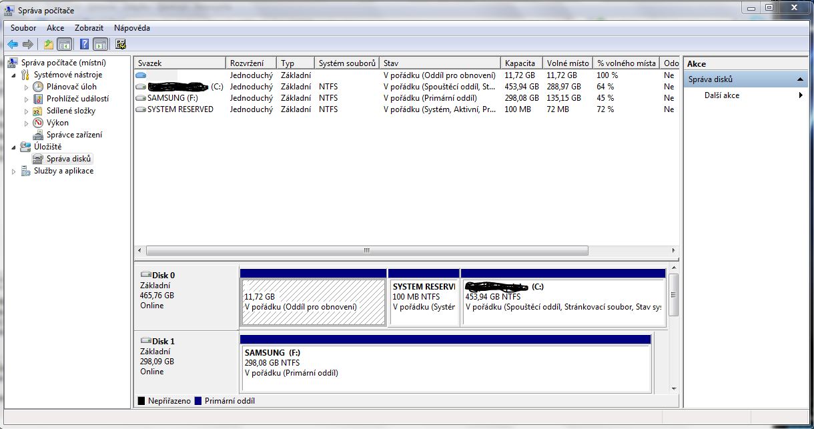The width and height of the screenshot is (814, 429).
Task: Sort by the Typ column header
Action: (296, 63)
